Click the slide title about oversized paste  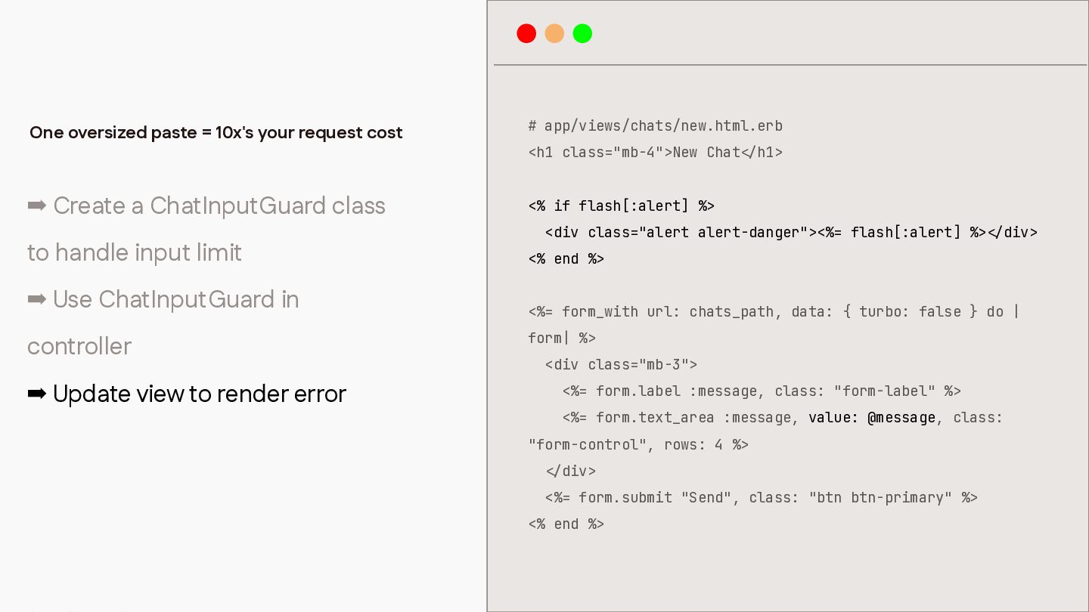coord(216,133)
